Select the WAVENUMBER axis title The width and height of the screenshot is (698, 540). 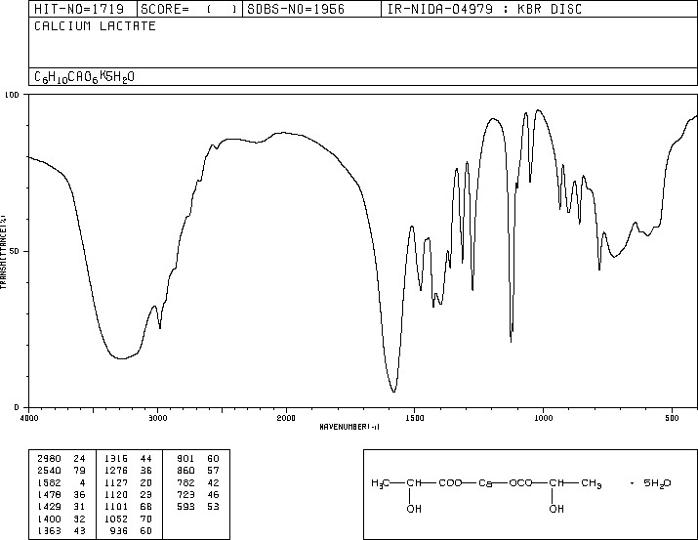pyautogui.click(x=349, y=427)
